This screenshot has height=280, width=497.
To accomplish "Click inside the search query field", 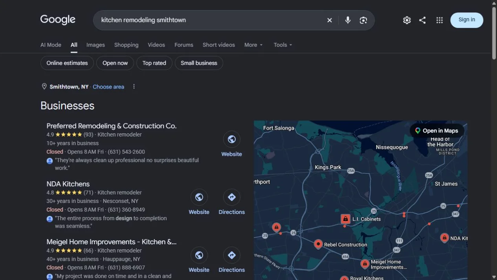I will tap(212, 20).
